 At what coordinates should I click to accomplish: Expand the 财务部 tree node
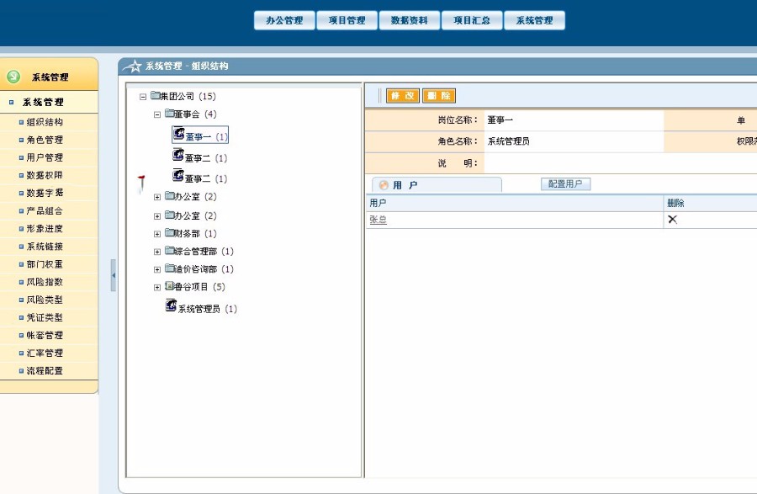[157, 234]
